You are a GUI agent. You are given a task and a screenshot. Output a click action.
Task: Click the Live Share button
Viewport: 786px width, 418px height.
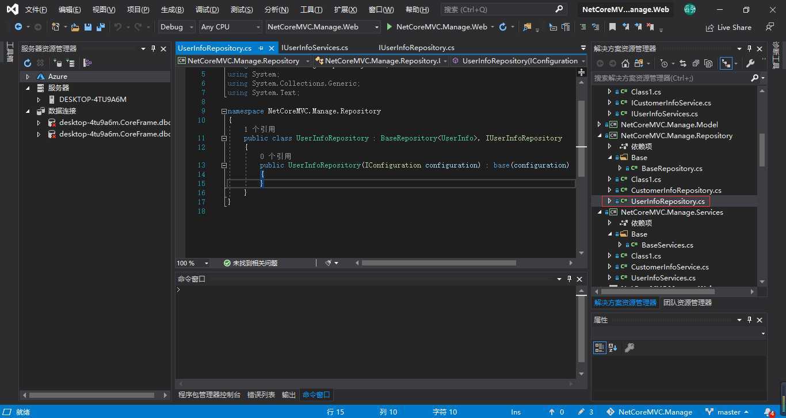point(728,27)
